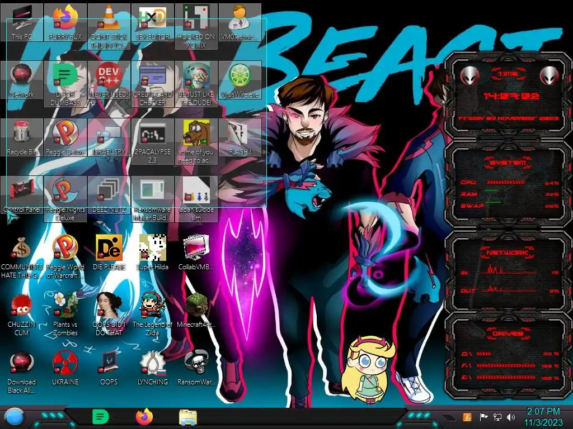Click the C:\ drive row in the DRIVES gadget

coord(511,354)
